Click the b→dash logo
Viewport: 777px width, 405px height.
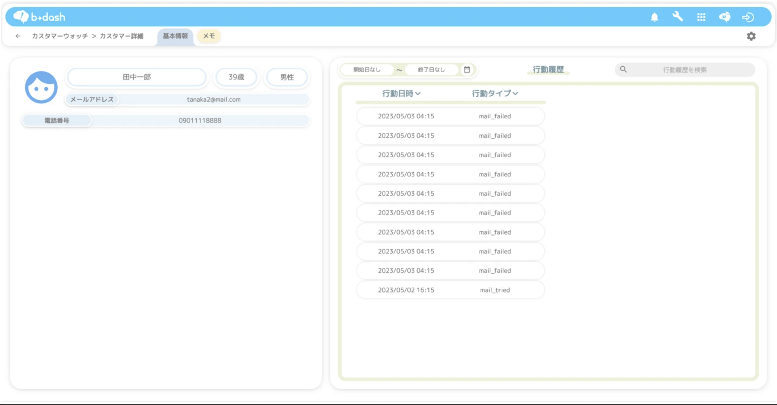click(39, 17)
